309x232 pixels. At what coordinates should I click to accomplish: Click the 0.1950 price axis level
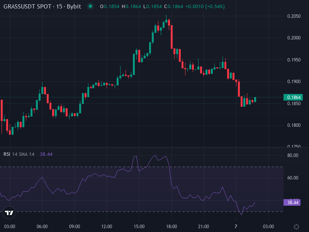294,60
